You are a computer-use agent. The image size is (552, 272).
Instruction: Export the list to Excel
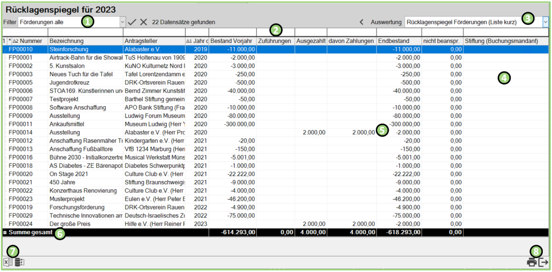pyautogui.click(x=8, y=262)
